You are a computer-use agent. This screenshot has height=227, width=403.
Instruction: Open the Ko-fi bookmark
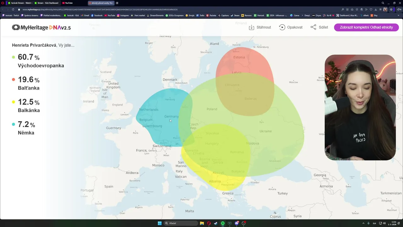tap(329, 15)
